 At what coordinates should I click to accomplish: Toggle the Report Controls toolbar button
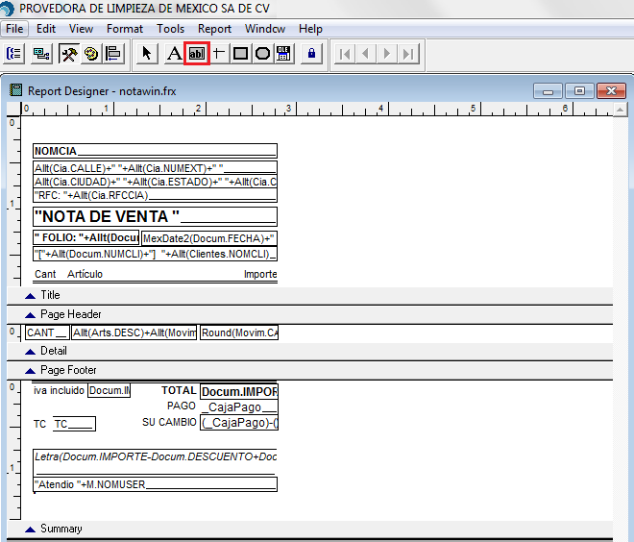coord(69,54)
